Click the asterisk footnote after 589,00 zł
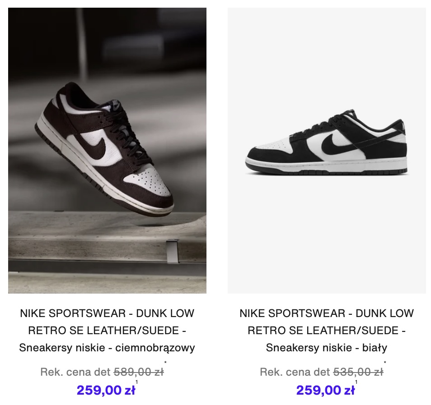The image size is (431, 405). click(x=165, y=363)
